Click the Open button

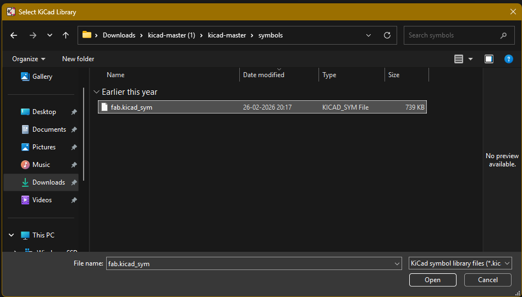tap(432, 280)
